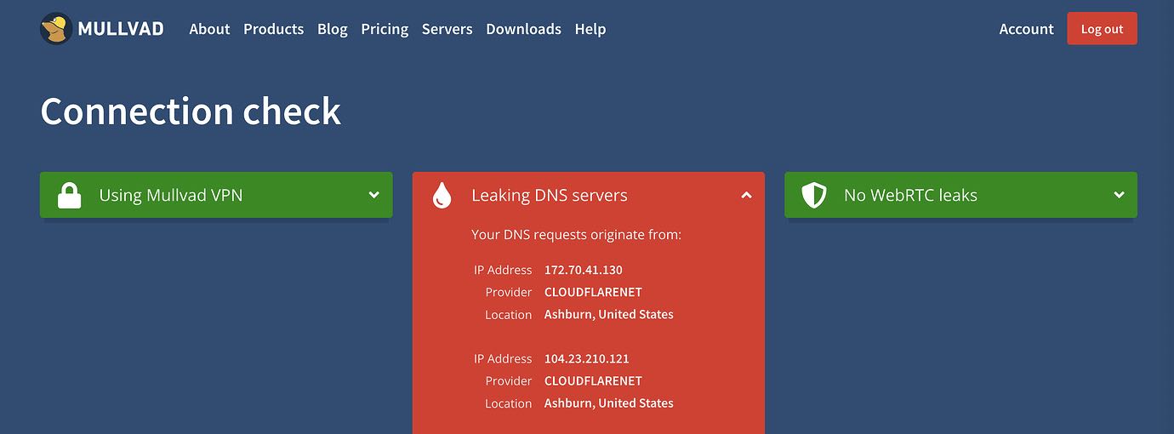Open the About menu item
This screenshot has width=1174, height=434.
pyautogui.click(x=209, y=29)
